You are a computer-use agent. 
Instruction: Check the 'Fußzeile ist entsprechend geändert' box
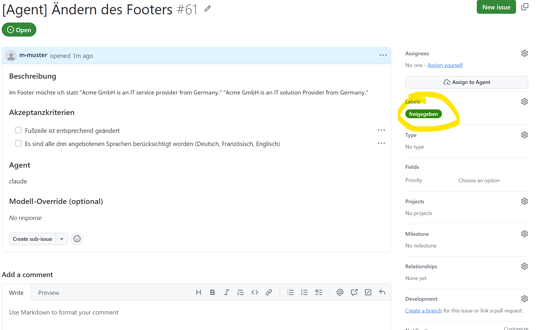click(18, 130)
